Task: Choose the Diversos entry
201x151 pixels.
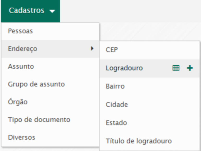Action: 22,137
